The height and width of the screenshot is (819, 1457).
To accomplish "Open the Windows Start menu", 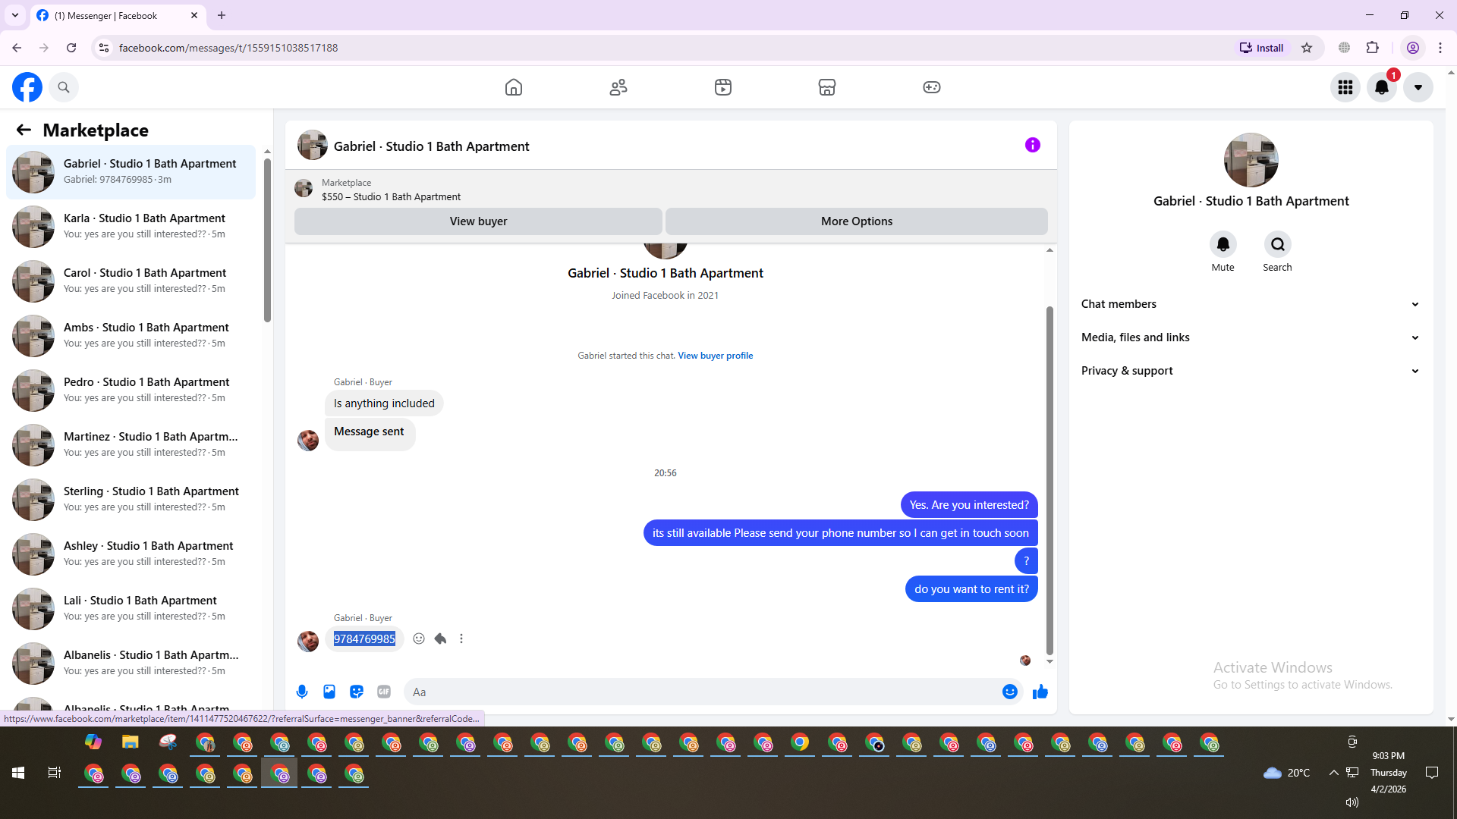I will (x=18, y=773).
